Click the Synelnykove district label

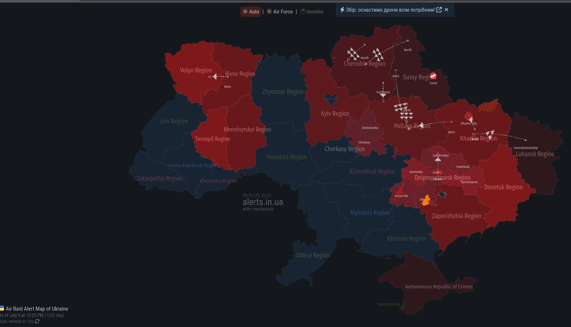click(469, 182)
